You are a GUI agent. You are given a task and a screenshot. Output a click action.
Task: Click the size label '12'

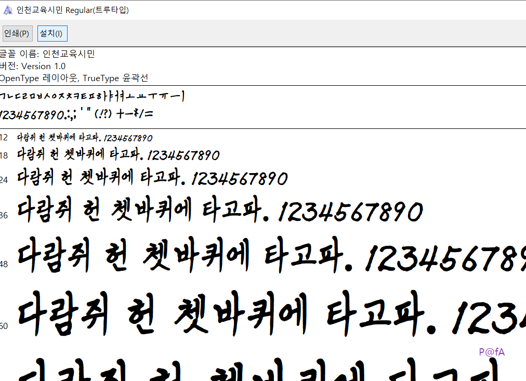tap(4, 138)
